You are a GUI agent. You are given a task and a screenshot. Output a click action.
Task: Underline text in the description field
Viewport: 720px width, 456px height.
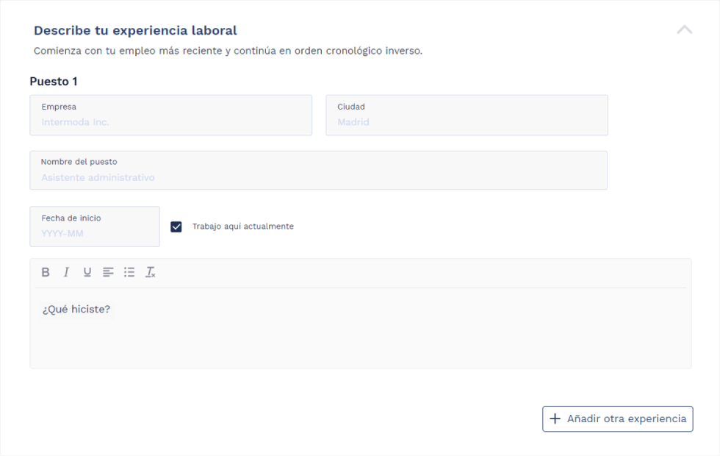87,272
